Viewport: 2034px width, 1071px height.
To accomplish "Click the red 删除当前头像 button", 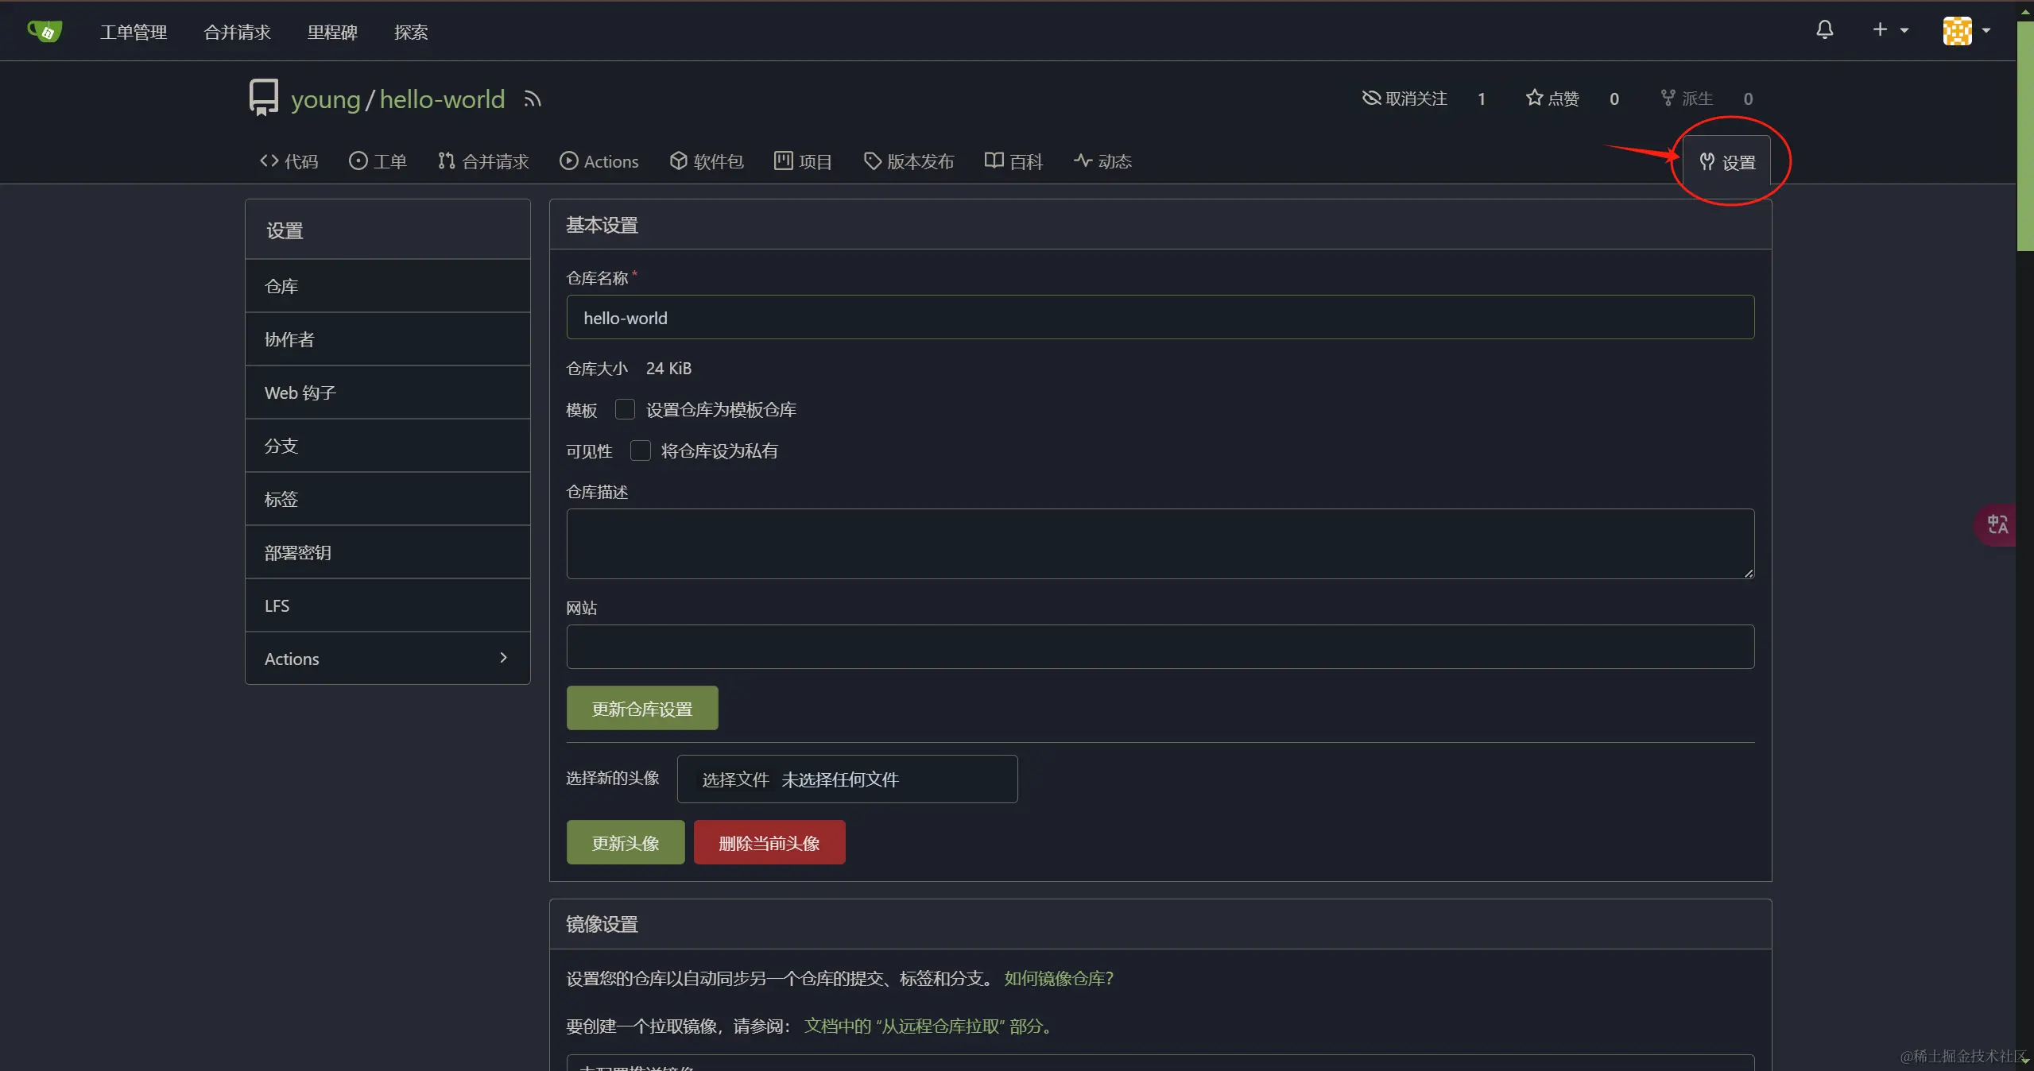I will point(769,842).
